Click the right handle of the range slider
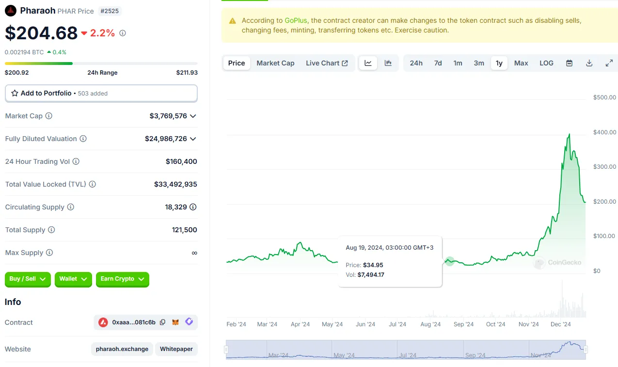This screenshot has width=618, height=367. pos(586,350)
